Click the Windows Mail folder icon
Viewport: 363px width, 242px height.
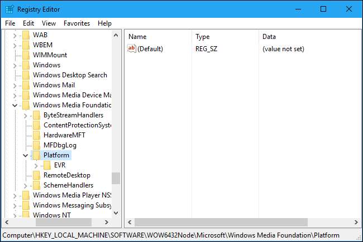(26, 85)
